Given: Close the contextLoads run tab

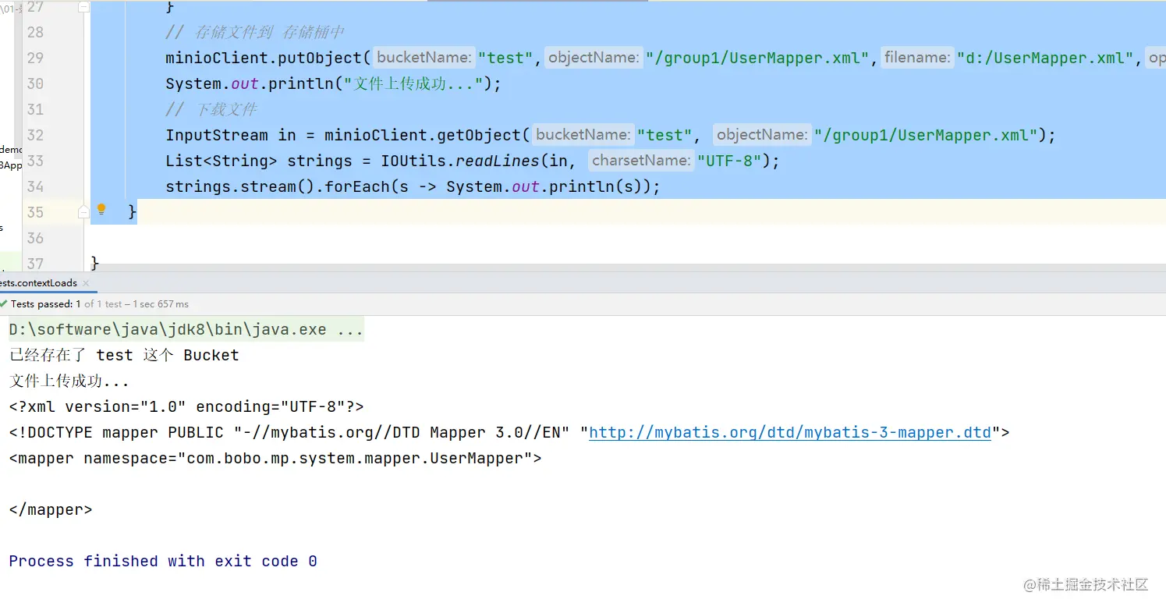Looking at the screenshot, I should [85, 283].
